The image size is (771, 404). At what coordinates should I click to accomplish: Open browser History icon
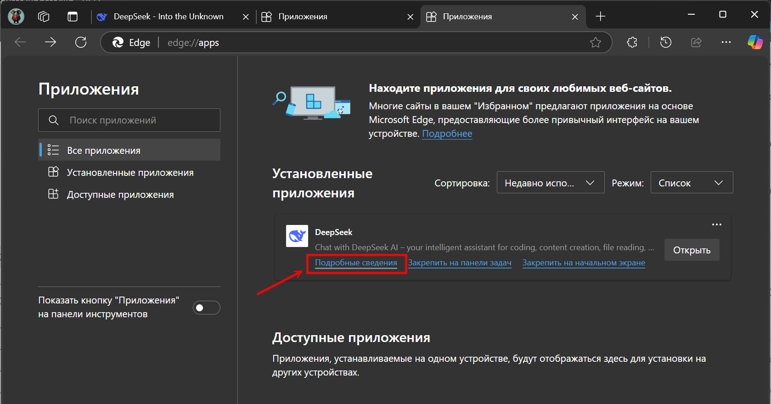[666, 42]
